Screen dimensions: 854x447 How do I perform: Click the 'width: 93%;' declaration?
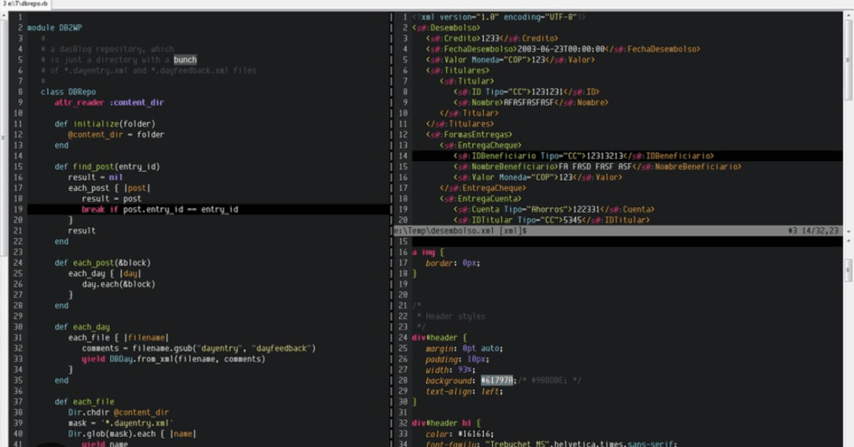pos(451,370)
